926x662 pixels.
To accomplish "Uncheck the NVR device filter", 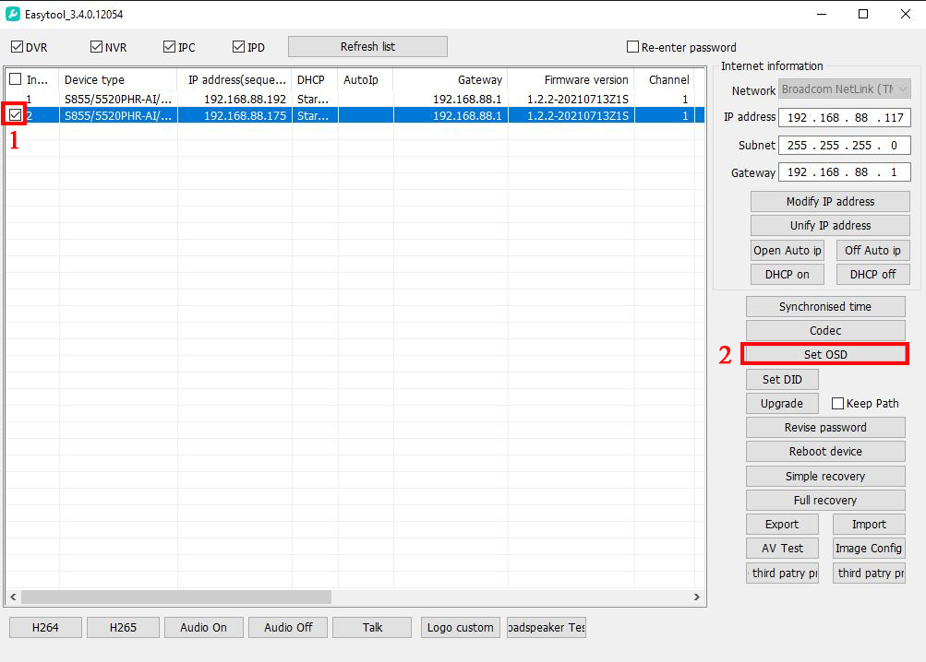I will (97, 47).
